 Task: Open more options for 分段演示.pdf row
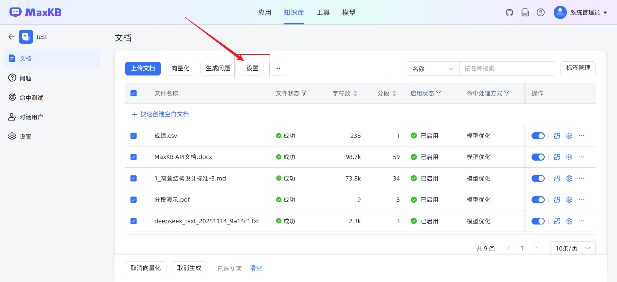click(x=581, y=200)
